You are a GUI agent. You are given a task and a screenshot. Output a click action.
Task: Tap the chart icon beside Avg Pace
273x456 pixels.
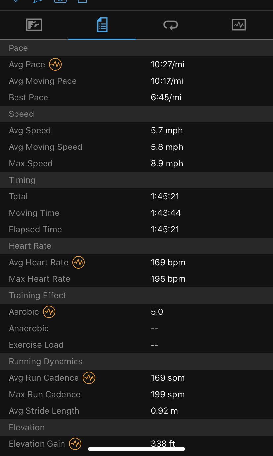tap(55, 64)
